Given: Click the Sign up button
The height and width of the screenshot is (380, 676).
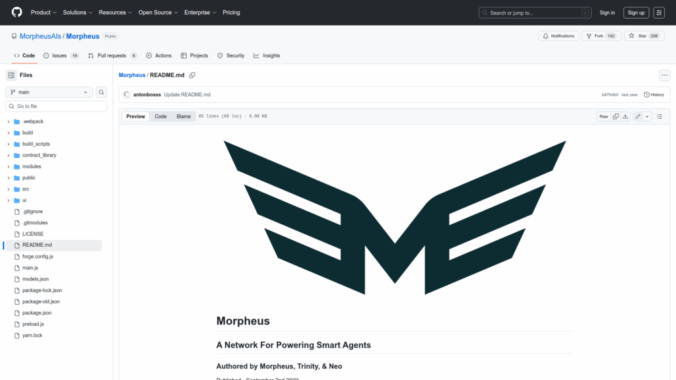Looking at the screenshot, I should (x=636, y=13).
